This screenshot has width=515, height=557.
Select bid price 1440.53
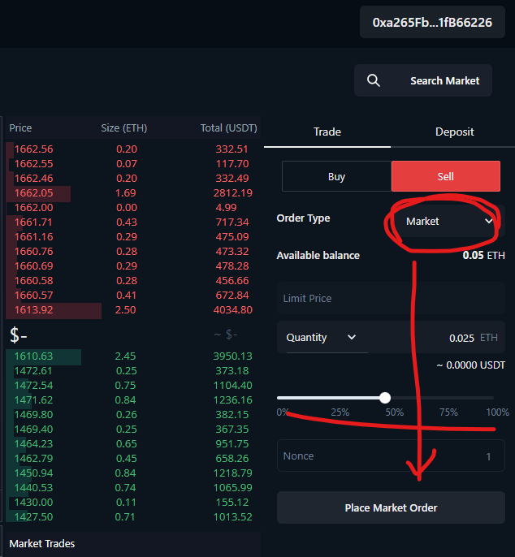pos(33,487)
